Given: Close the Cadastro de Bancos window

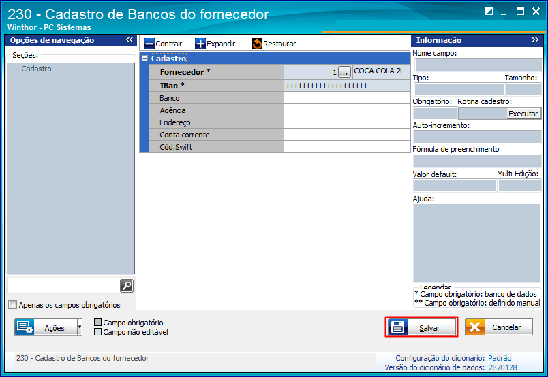Looking at the screenshot, I should [536, 12].
